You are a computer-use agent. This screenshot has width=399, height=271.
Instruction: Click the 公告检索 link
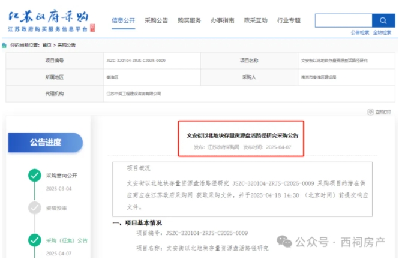tap(360, 32)
